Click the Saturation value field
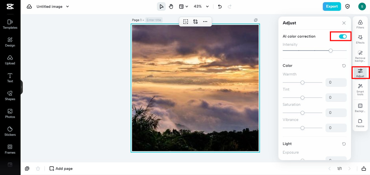Image resolution: width=370 pixels, height=175 pixels. (x=336, y=113)
